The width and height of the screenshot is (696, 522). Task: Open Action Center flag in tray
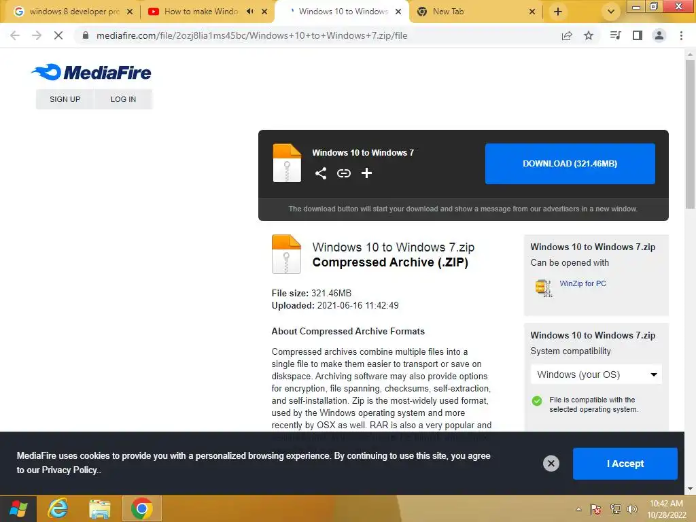[x=595, y=509]
